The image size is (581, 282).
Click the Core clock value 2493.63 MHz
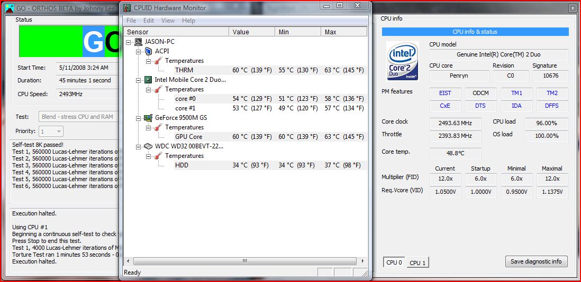click(456, 123)
